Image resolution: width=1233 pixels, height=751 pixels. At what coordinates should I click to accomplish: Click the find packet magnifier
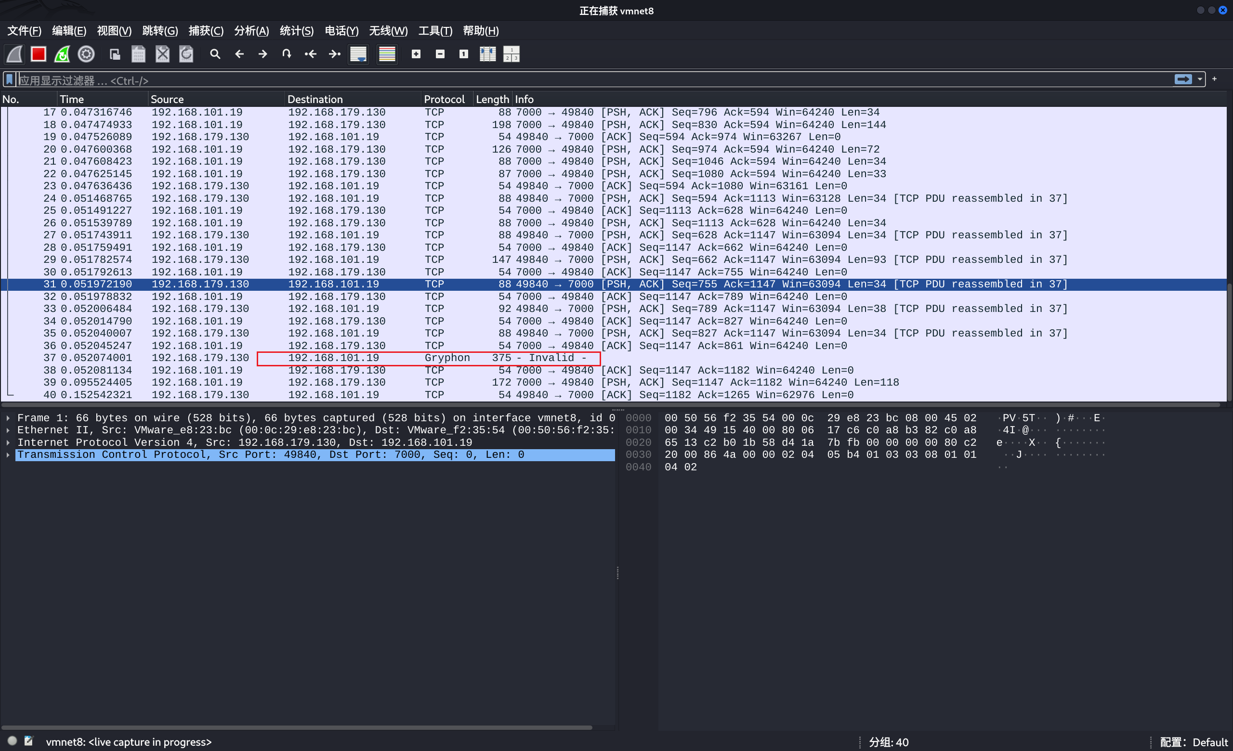coord(215,54)
